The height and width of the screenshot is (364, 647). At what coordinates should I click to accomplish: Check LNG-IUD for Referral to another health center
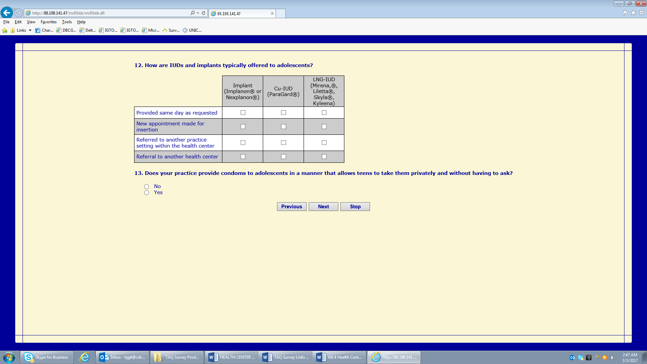324,157
